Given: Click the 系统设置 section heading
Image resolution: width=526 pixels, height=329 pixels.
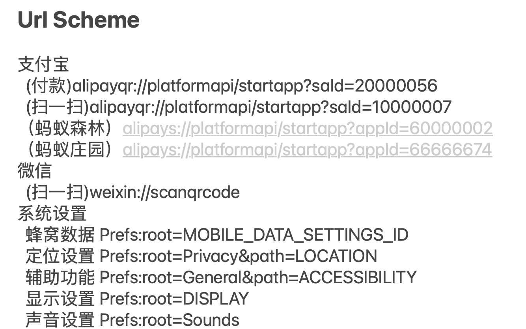Looking at the screenshot, I should [x=52, y=214].
